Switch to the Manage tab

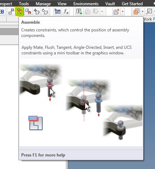pyautogui.click(x=43, y=4)
